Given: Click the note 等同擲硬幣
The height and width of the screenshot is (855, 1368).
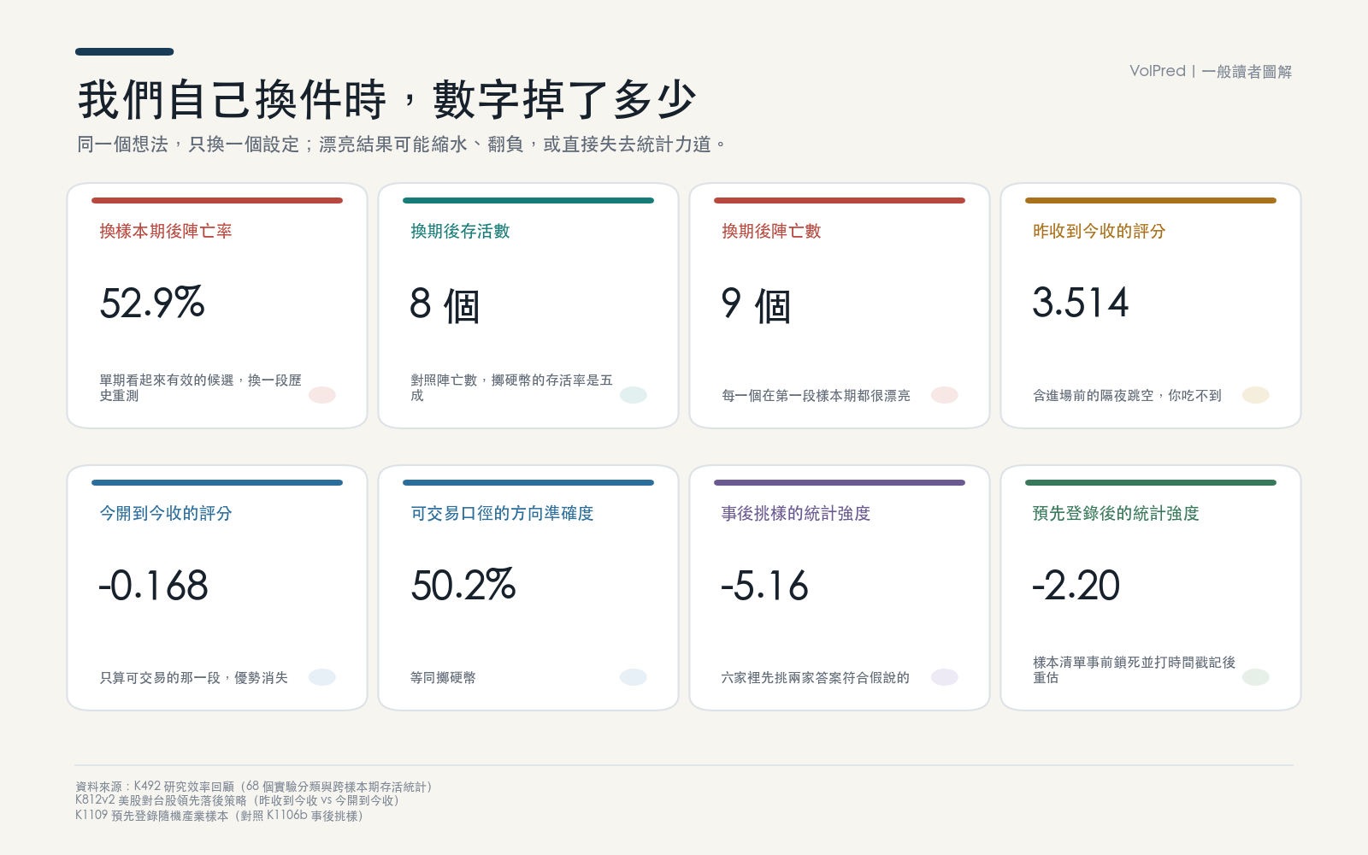Looking at the screenshot, I should pyautogui.click(x=443, y=677).
